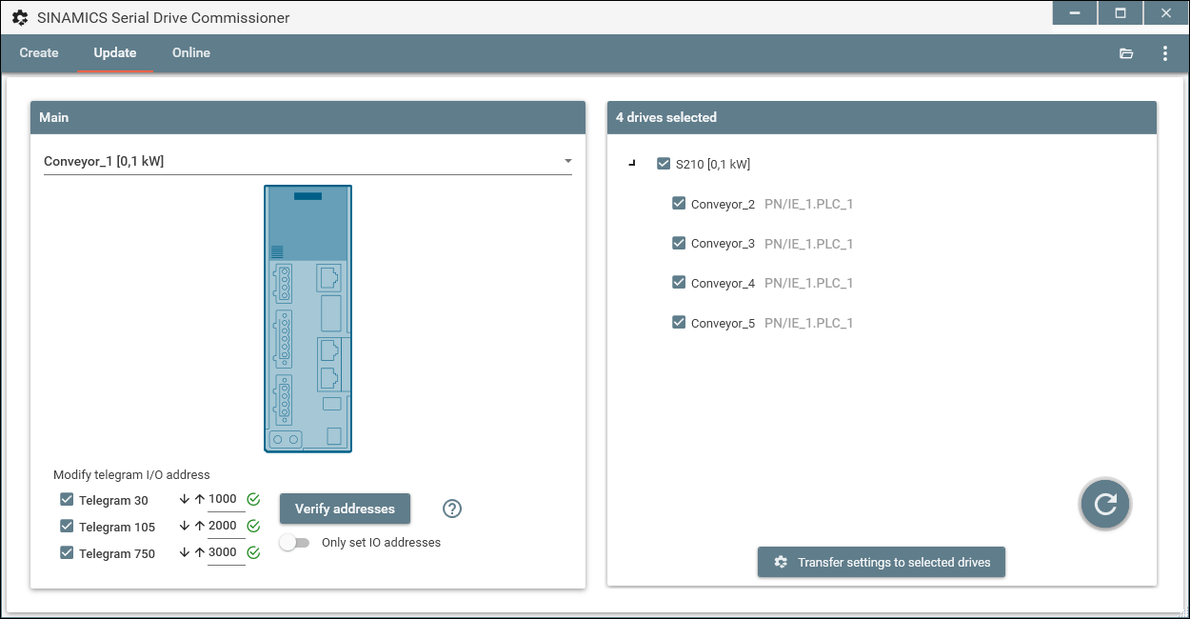Click the 'Modify telegram I/O address' label

(131, 474)
